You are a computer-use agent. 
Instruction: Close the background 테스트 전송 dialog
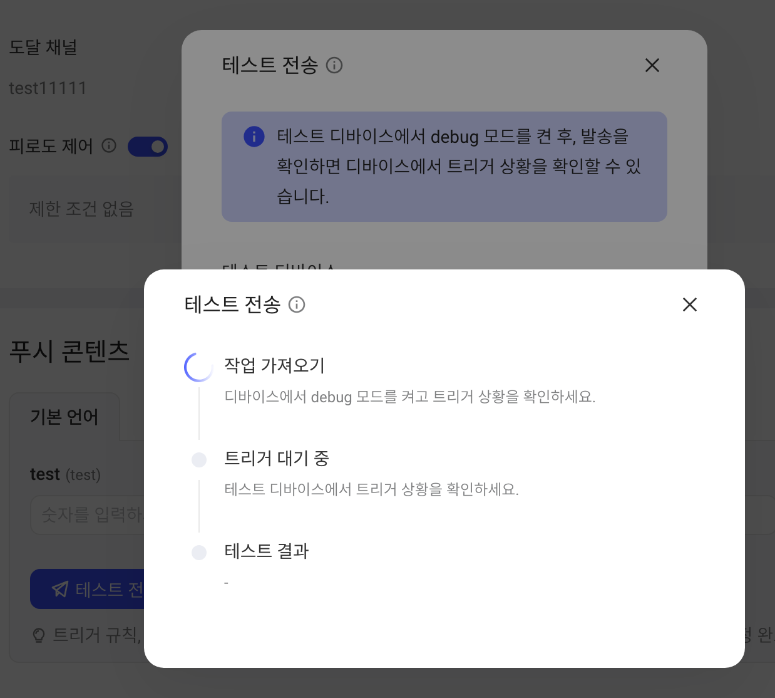(x=652, y=65)
